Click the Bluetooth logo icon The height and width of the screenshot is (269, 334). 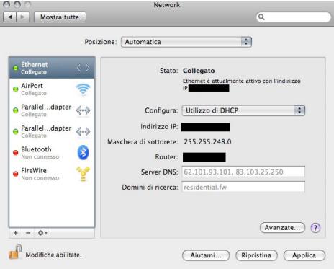(83, 153)
